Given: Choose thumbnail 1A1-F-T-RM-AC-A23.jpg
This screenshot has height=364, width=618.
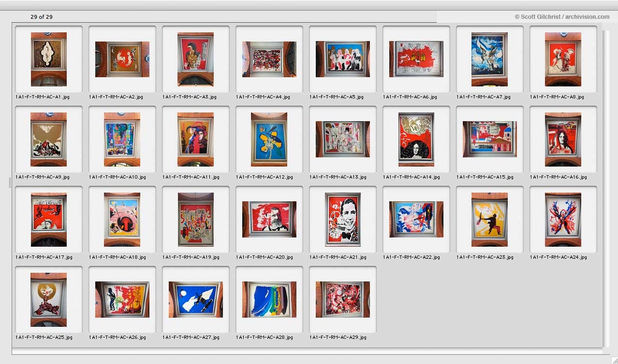Looking at the screenshot, I should [x=490, y=220].
